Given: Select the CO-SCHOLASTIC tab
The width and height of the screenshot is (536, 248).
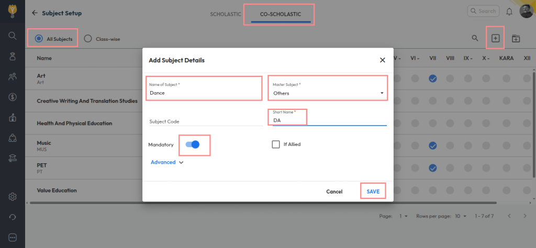Looking at the screenshot, I should coord(281,14).
